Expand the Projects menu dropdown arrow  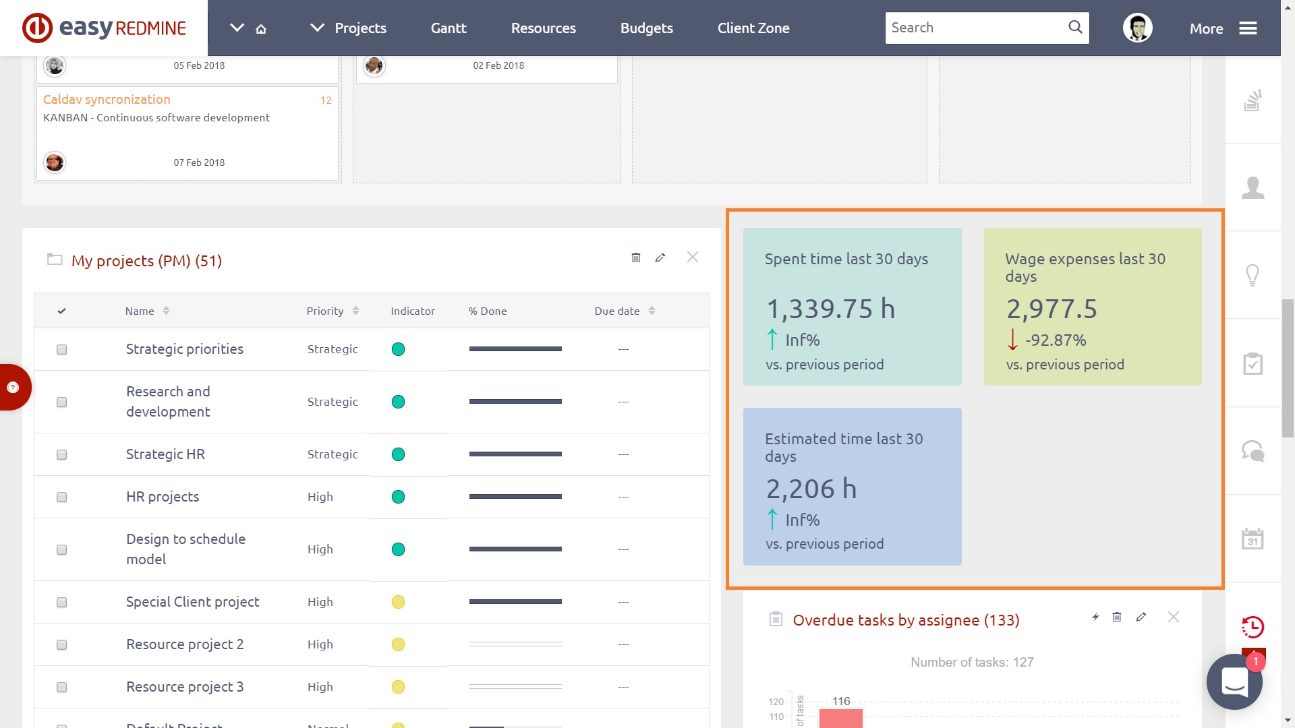click(x=317, y=28)
